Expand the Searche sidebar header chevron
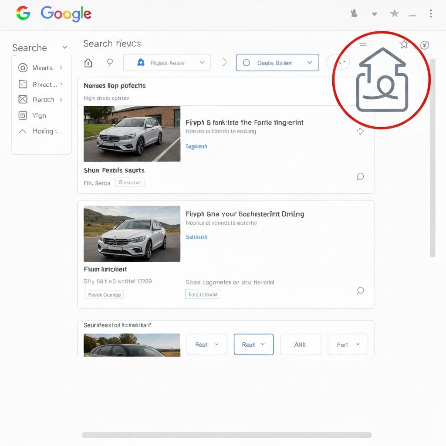This screenshot has height=446, width=446. coord(64,47)
